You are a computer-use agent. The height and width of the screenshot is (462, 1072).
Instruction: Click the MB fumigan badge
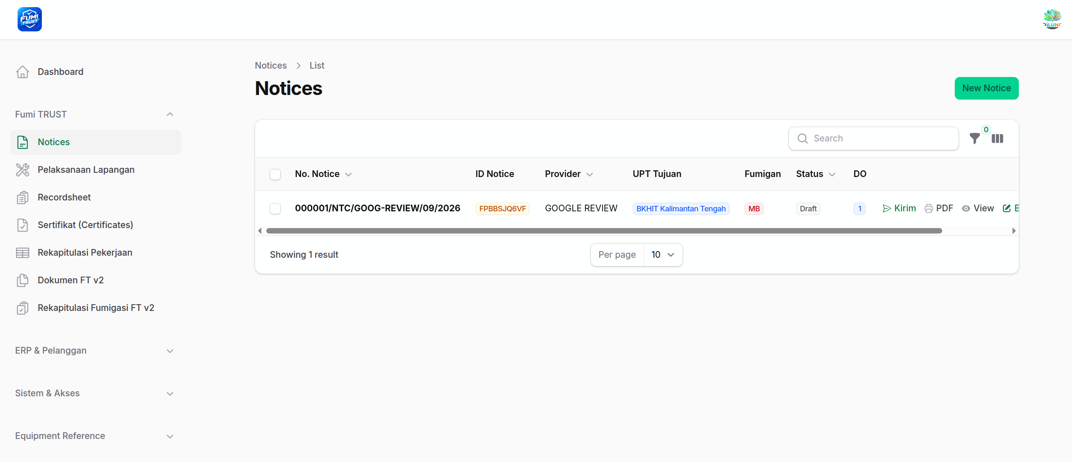(x=754, y=209)
